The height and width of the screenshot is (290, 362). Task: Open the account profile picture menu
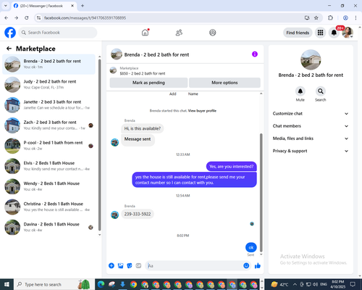tap(348, 33)
